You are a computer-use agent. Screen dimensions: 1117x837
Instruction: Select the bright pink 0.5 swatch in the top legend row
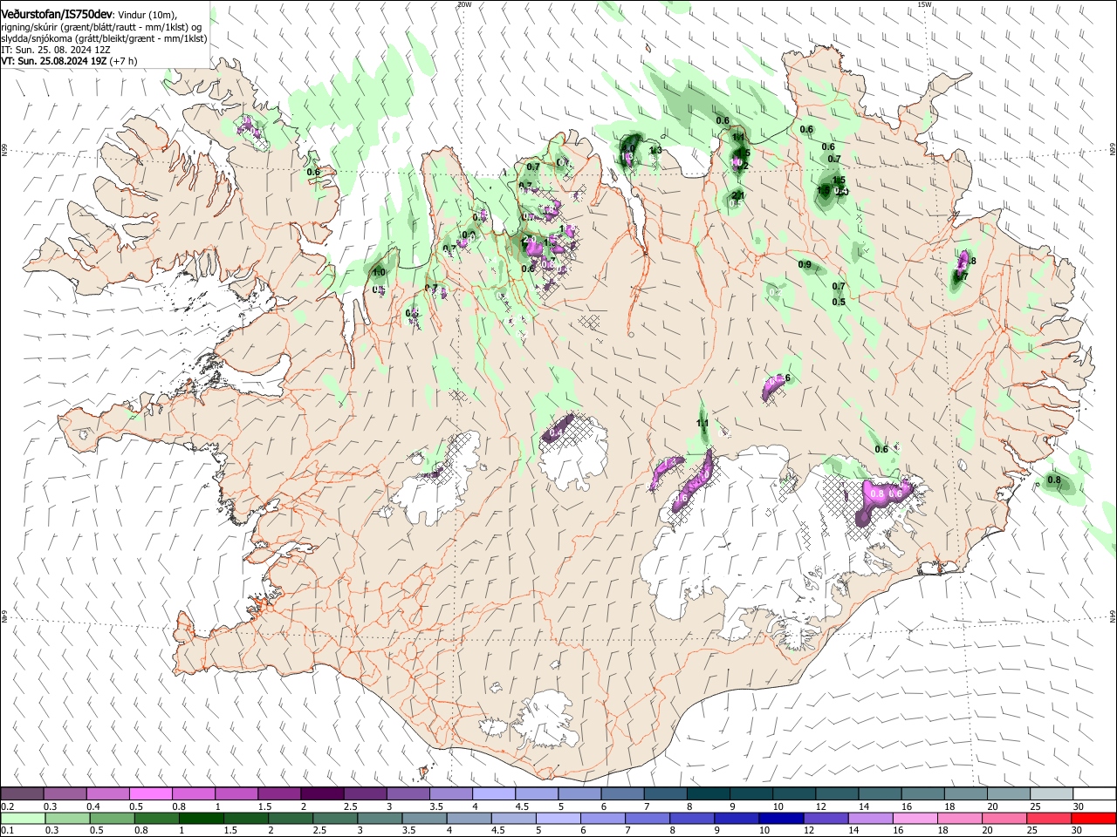[150, 793]
